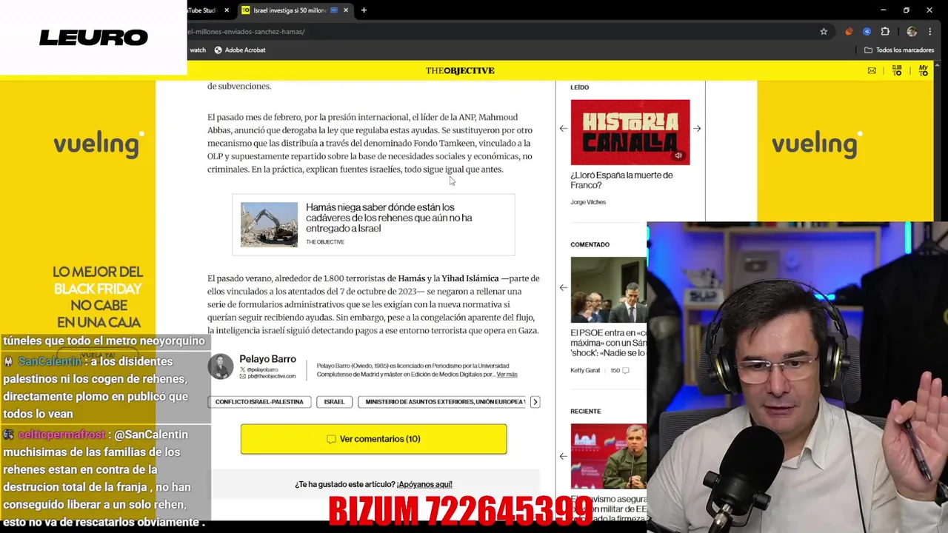
Task: Open author Jorge Vilches
Action: click(x=588, y=202)
